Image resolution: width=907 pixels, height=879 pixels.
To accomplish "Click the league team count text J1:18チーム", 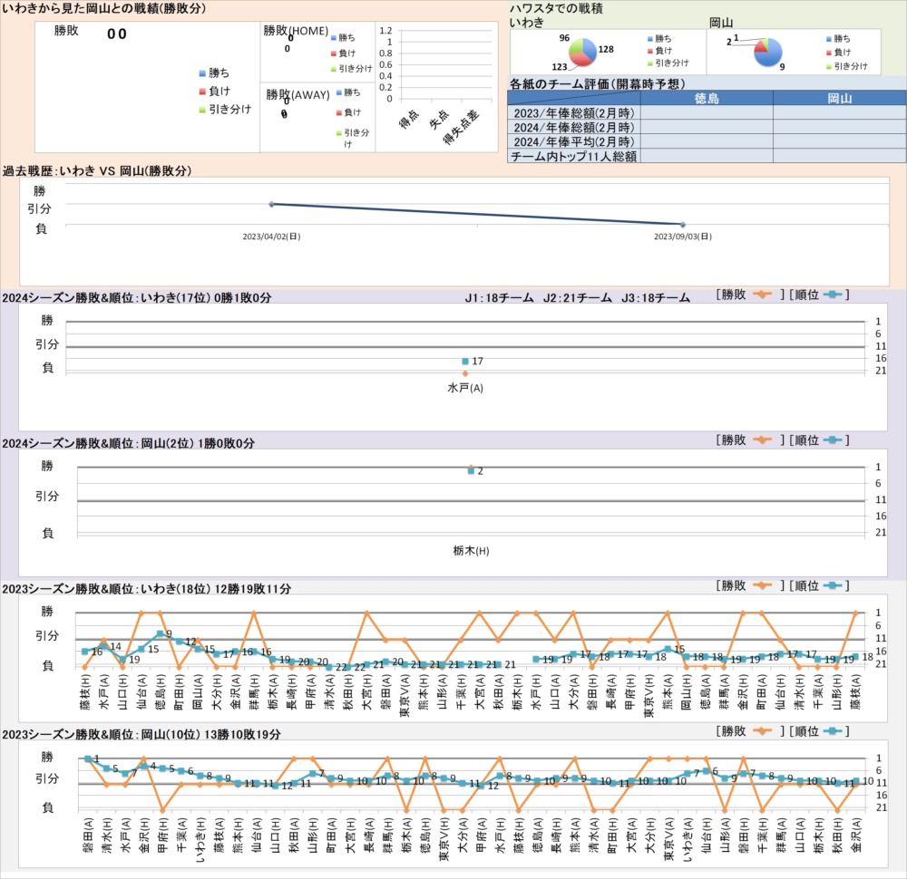I will pyautogui.click(x=499, y=297).
